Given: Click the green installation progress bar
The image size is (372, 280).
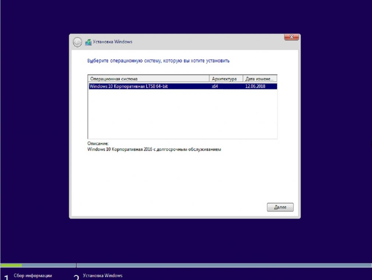Looking at the screenshot, I should tap(11, 265).
